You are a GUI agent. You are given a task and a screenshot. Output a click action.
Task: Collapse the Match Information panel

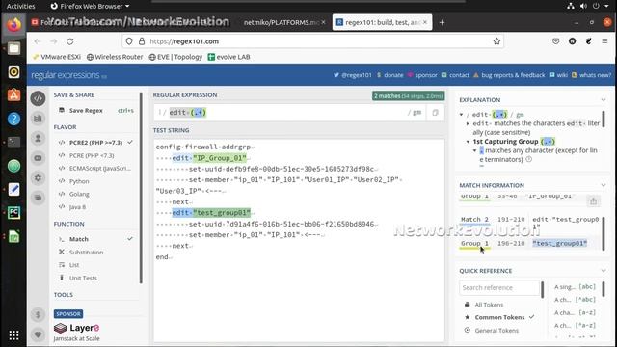[x=604, y=185]
